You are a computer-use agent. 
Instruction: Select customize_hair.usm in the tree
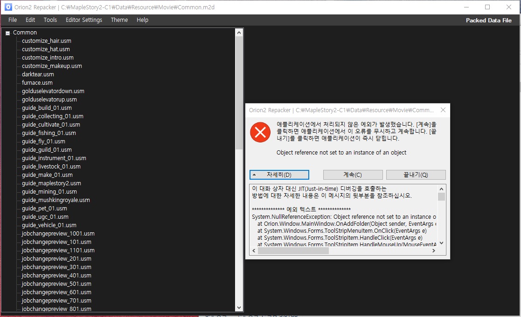coord(47,41)
